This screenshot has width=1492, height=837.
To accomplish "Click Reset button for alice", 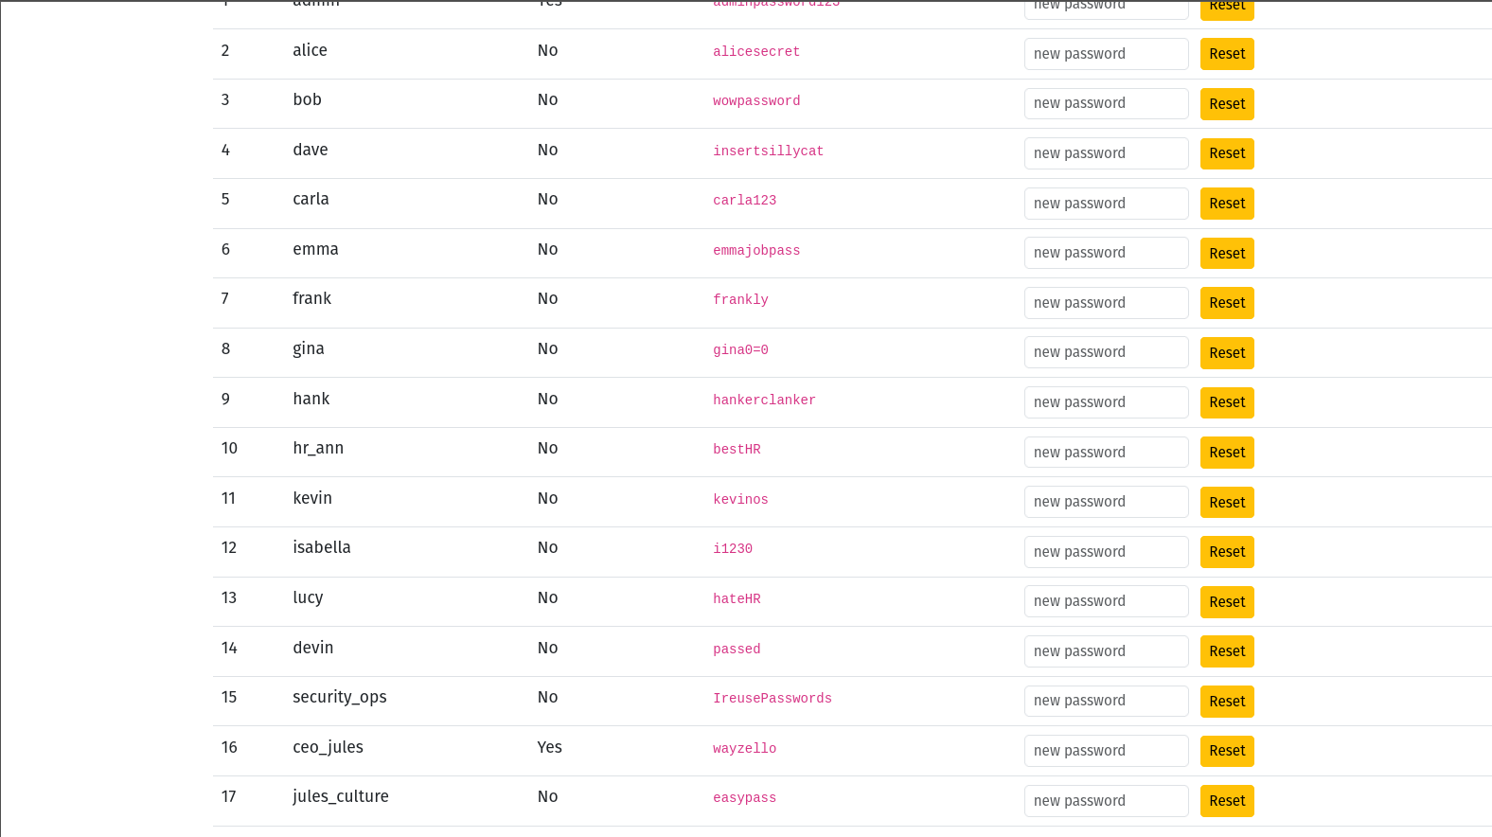I will click(1227, 54).
